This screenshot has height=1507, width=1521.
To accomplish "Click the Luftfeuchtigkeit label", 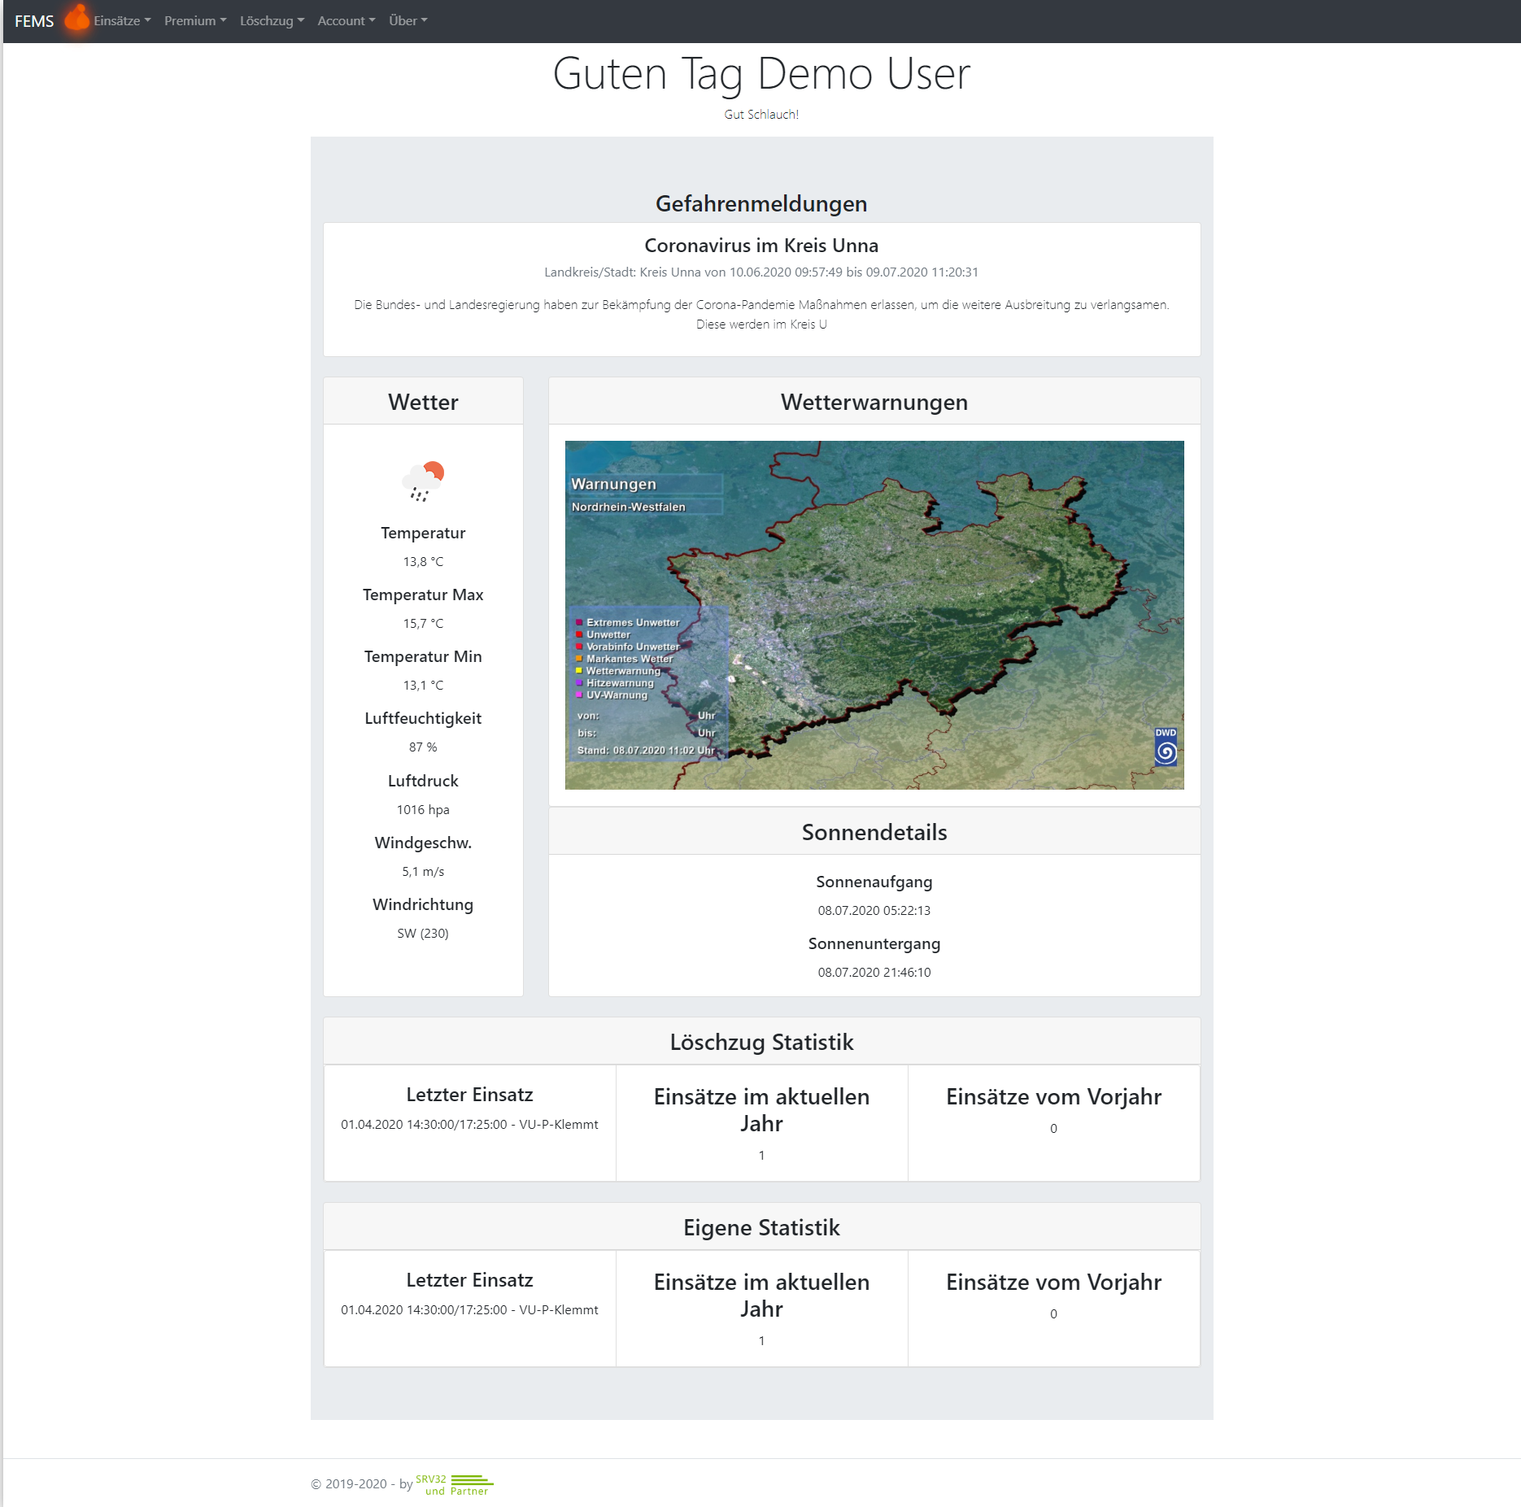I will [x=423, y=718].
